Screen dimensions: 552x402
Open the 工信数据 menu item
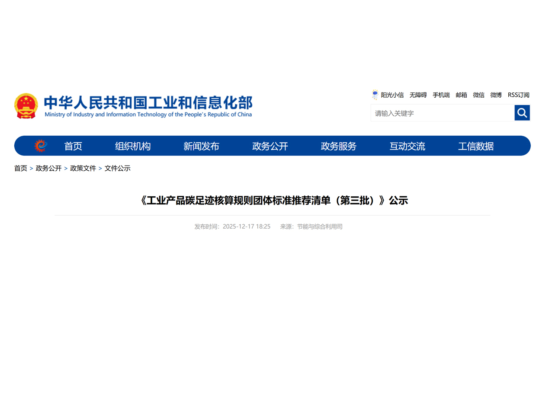pos(475,146)
